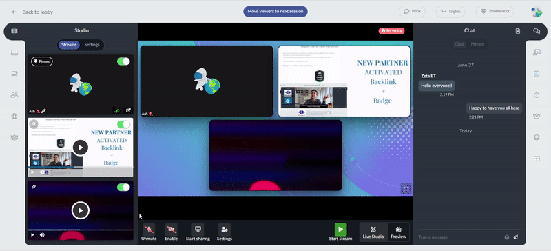Click the coffee cup icon in the left sidebar

point(14,74)
